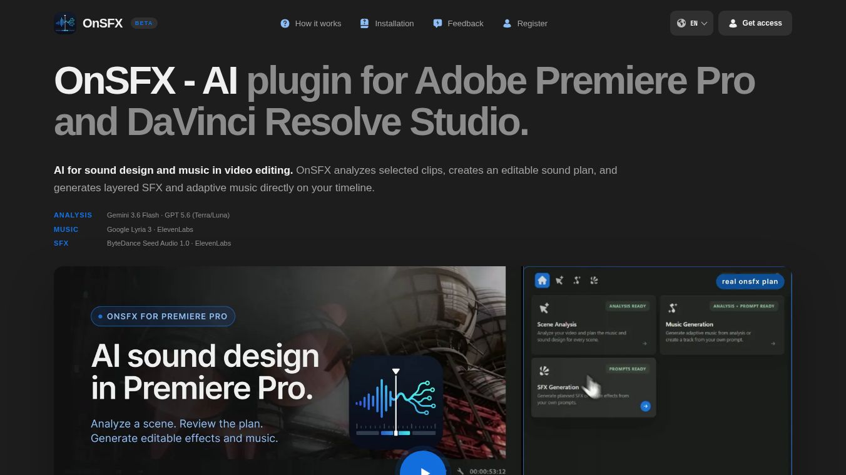This screenshot has width=846, height=475.
Task: Click the MUSIC label in the model list
Action: point(66,229)
